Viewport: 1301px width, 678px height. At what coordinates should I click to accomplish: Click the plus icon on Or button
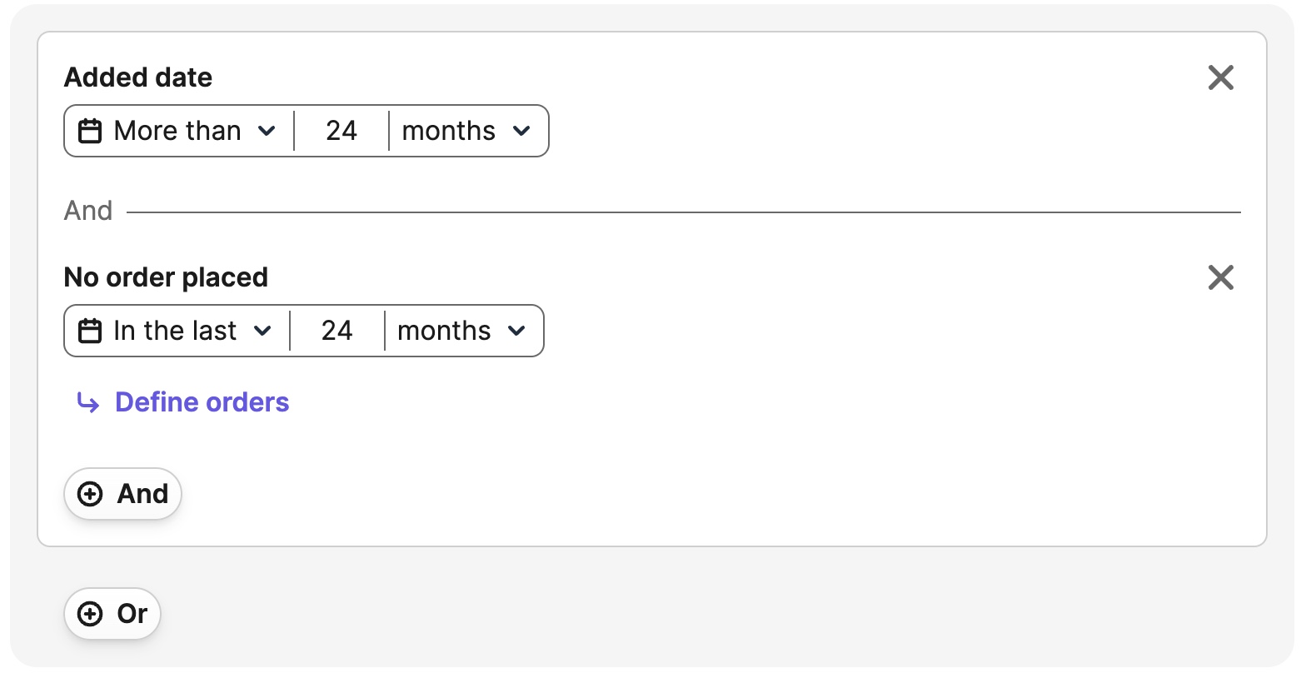[90, 614]
